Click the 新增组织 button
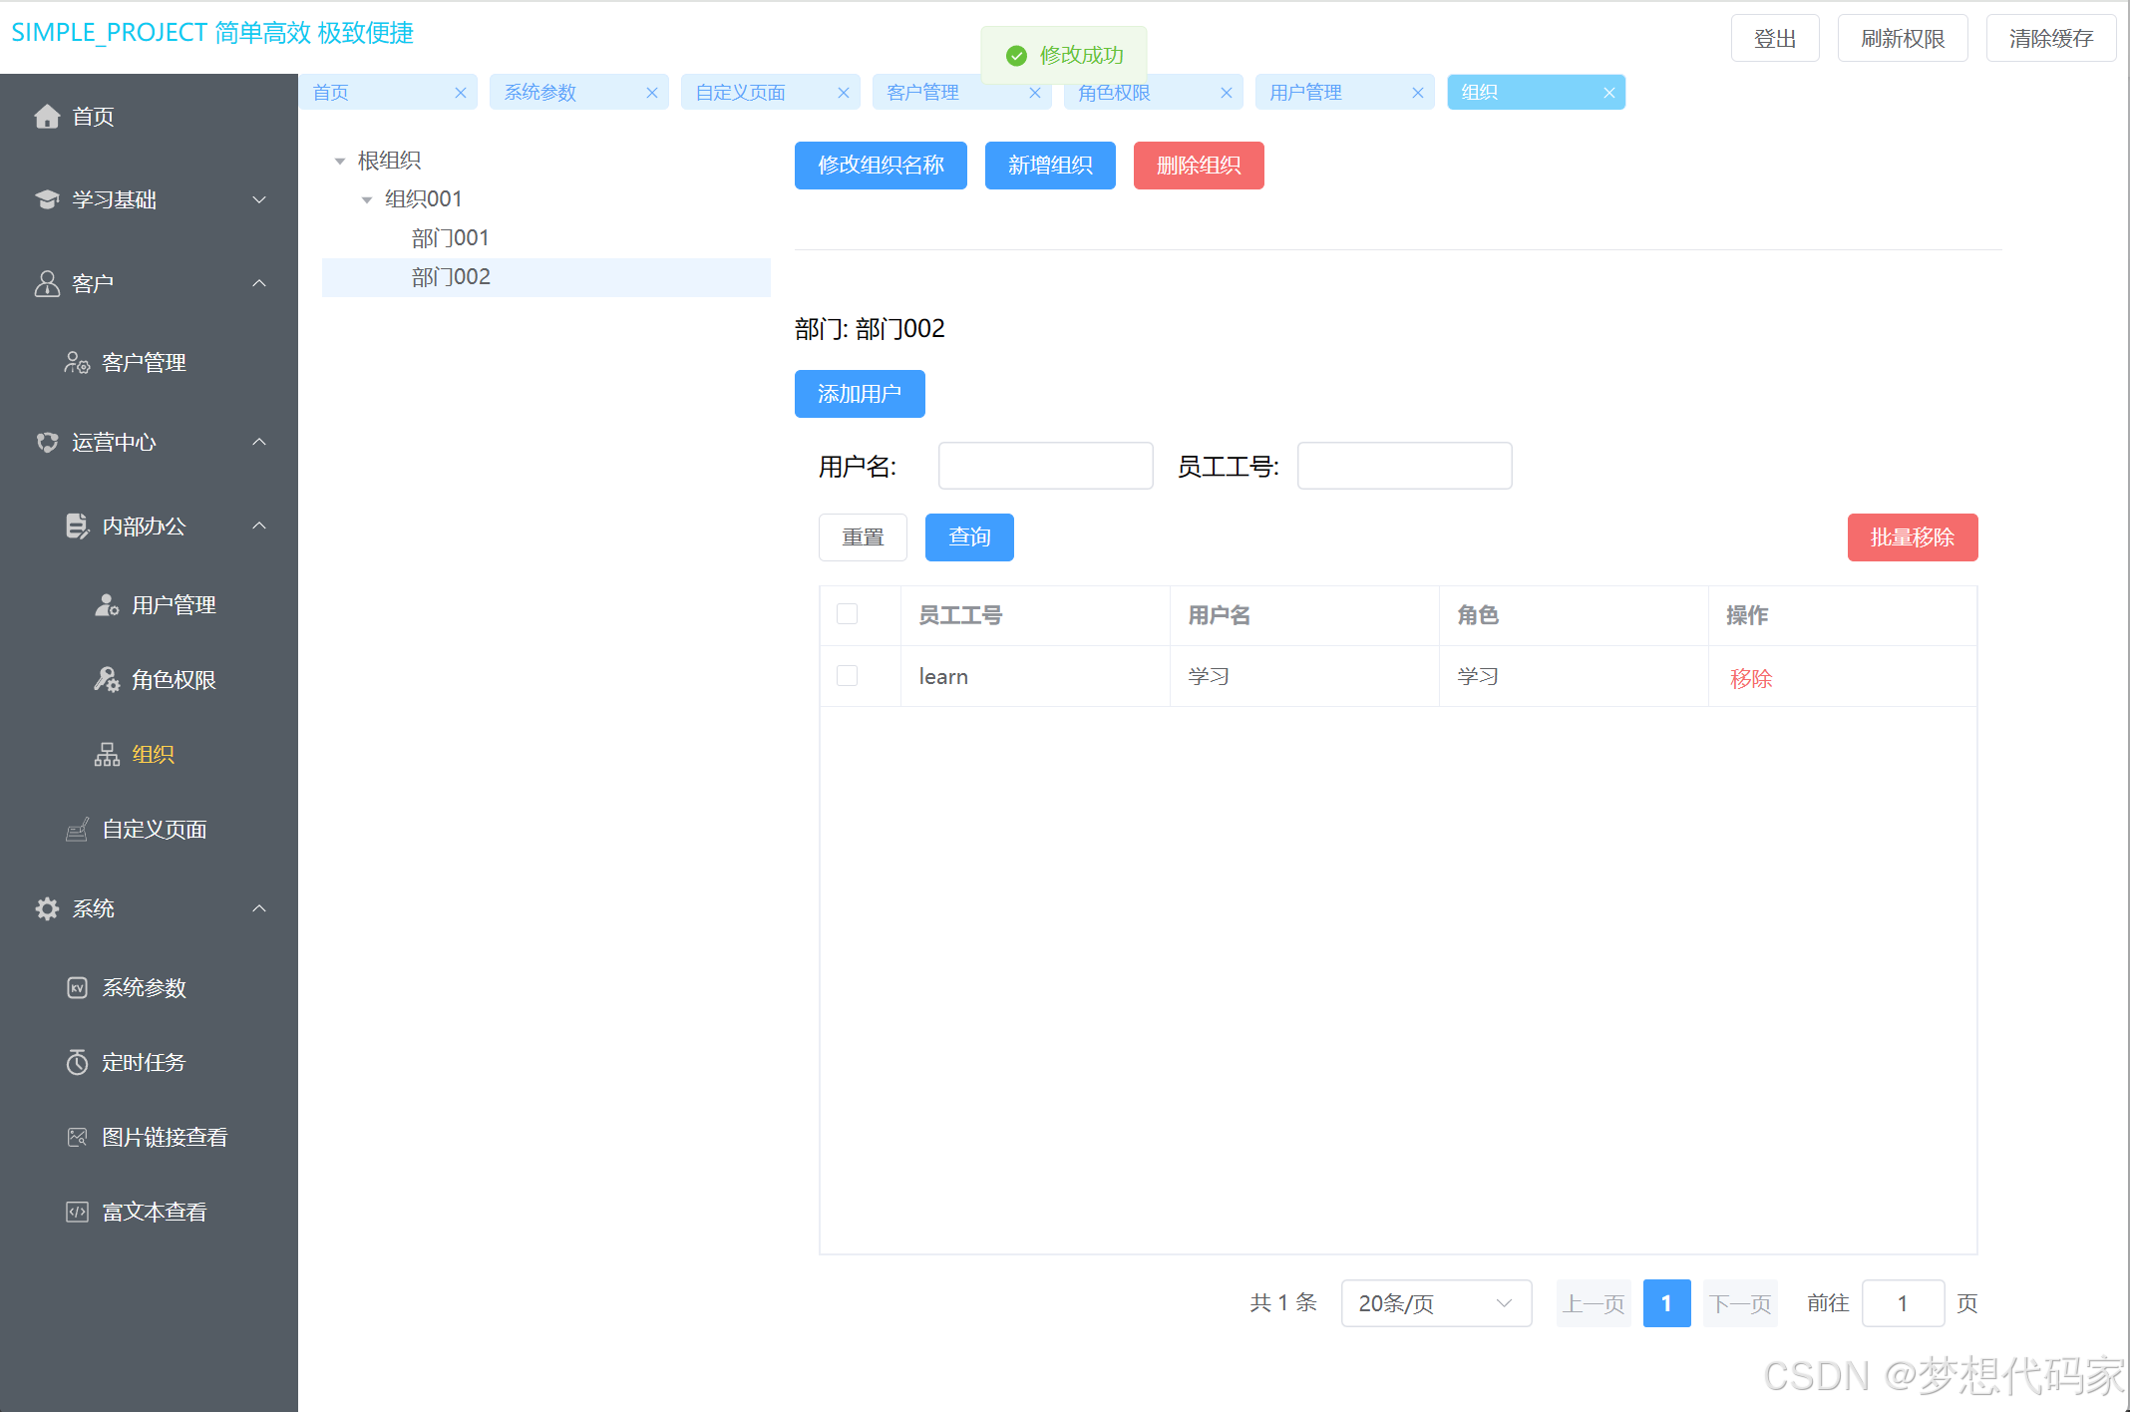 coord(1049,166)
